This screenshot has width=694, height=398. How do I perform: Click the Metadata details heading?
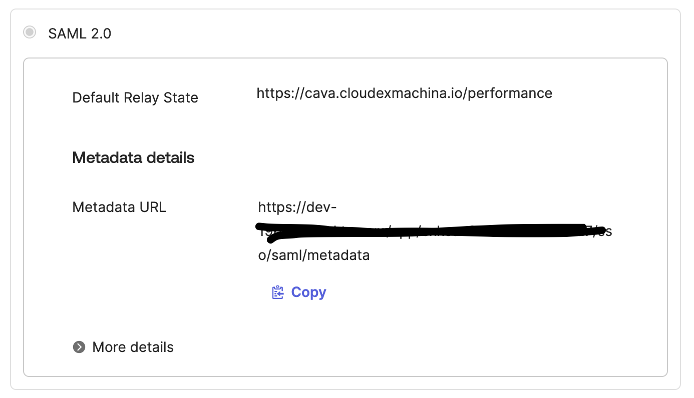pos(133,158)
